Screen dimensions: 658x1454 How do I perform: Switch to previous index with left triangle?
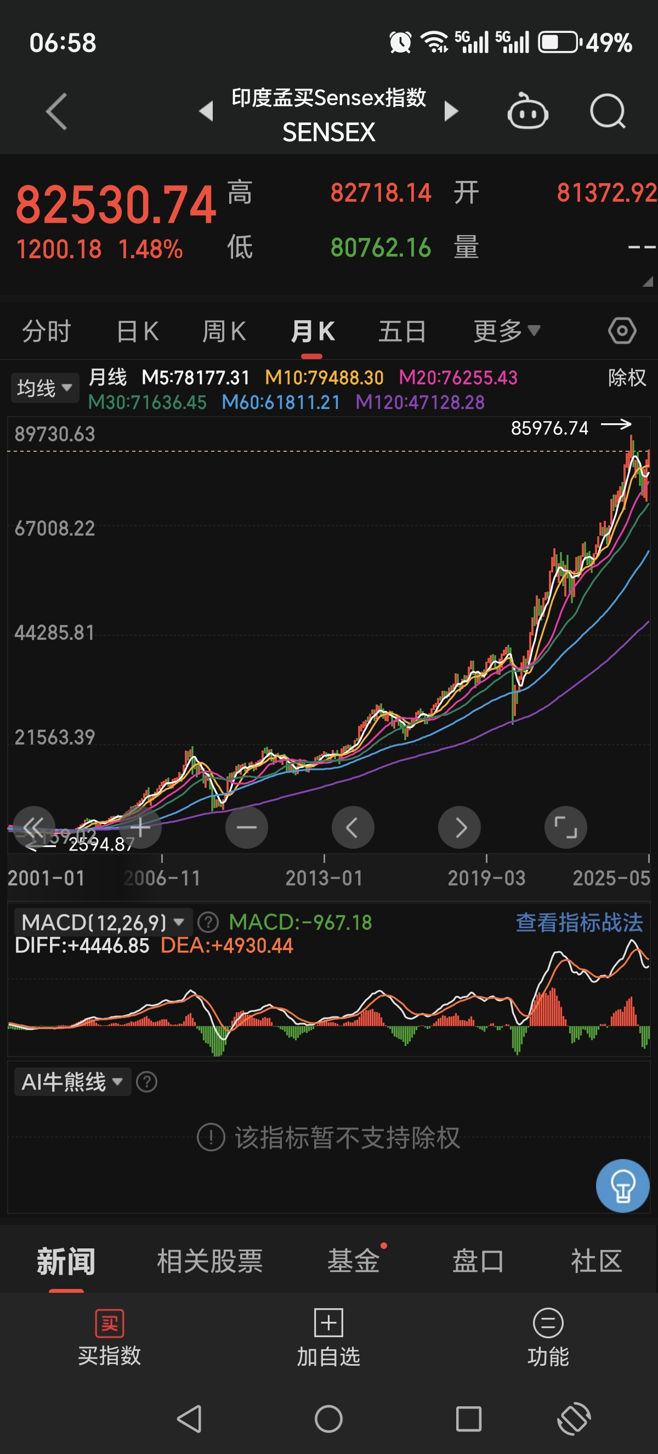pos(206,112)
